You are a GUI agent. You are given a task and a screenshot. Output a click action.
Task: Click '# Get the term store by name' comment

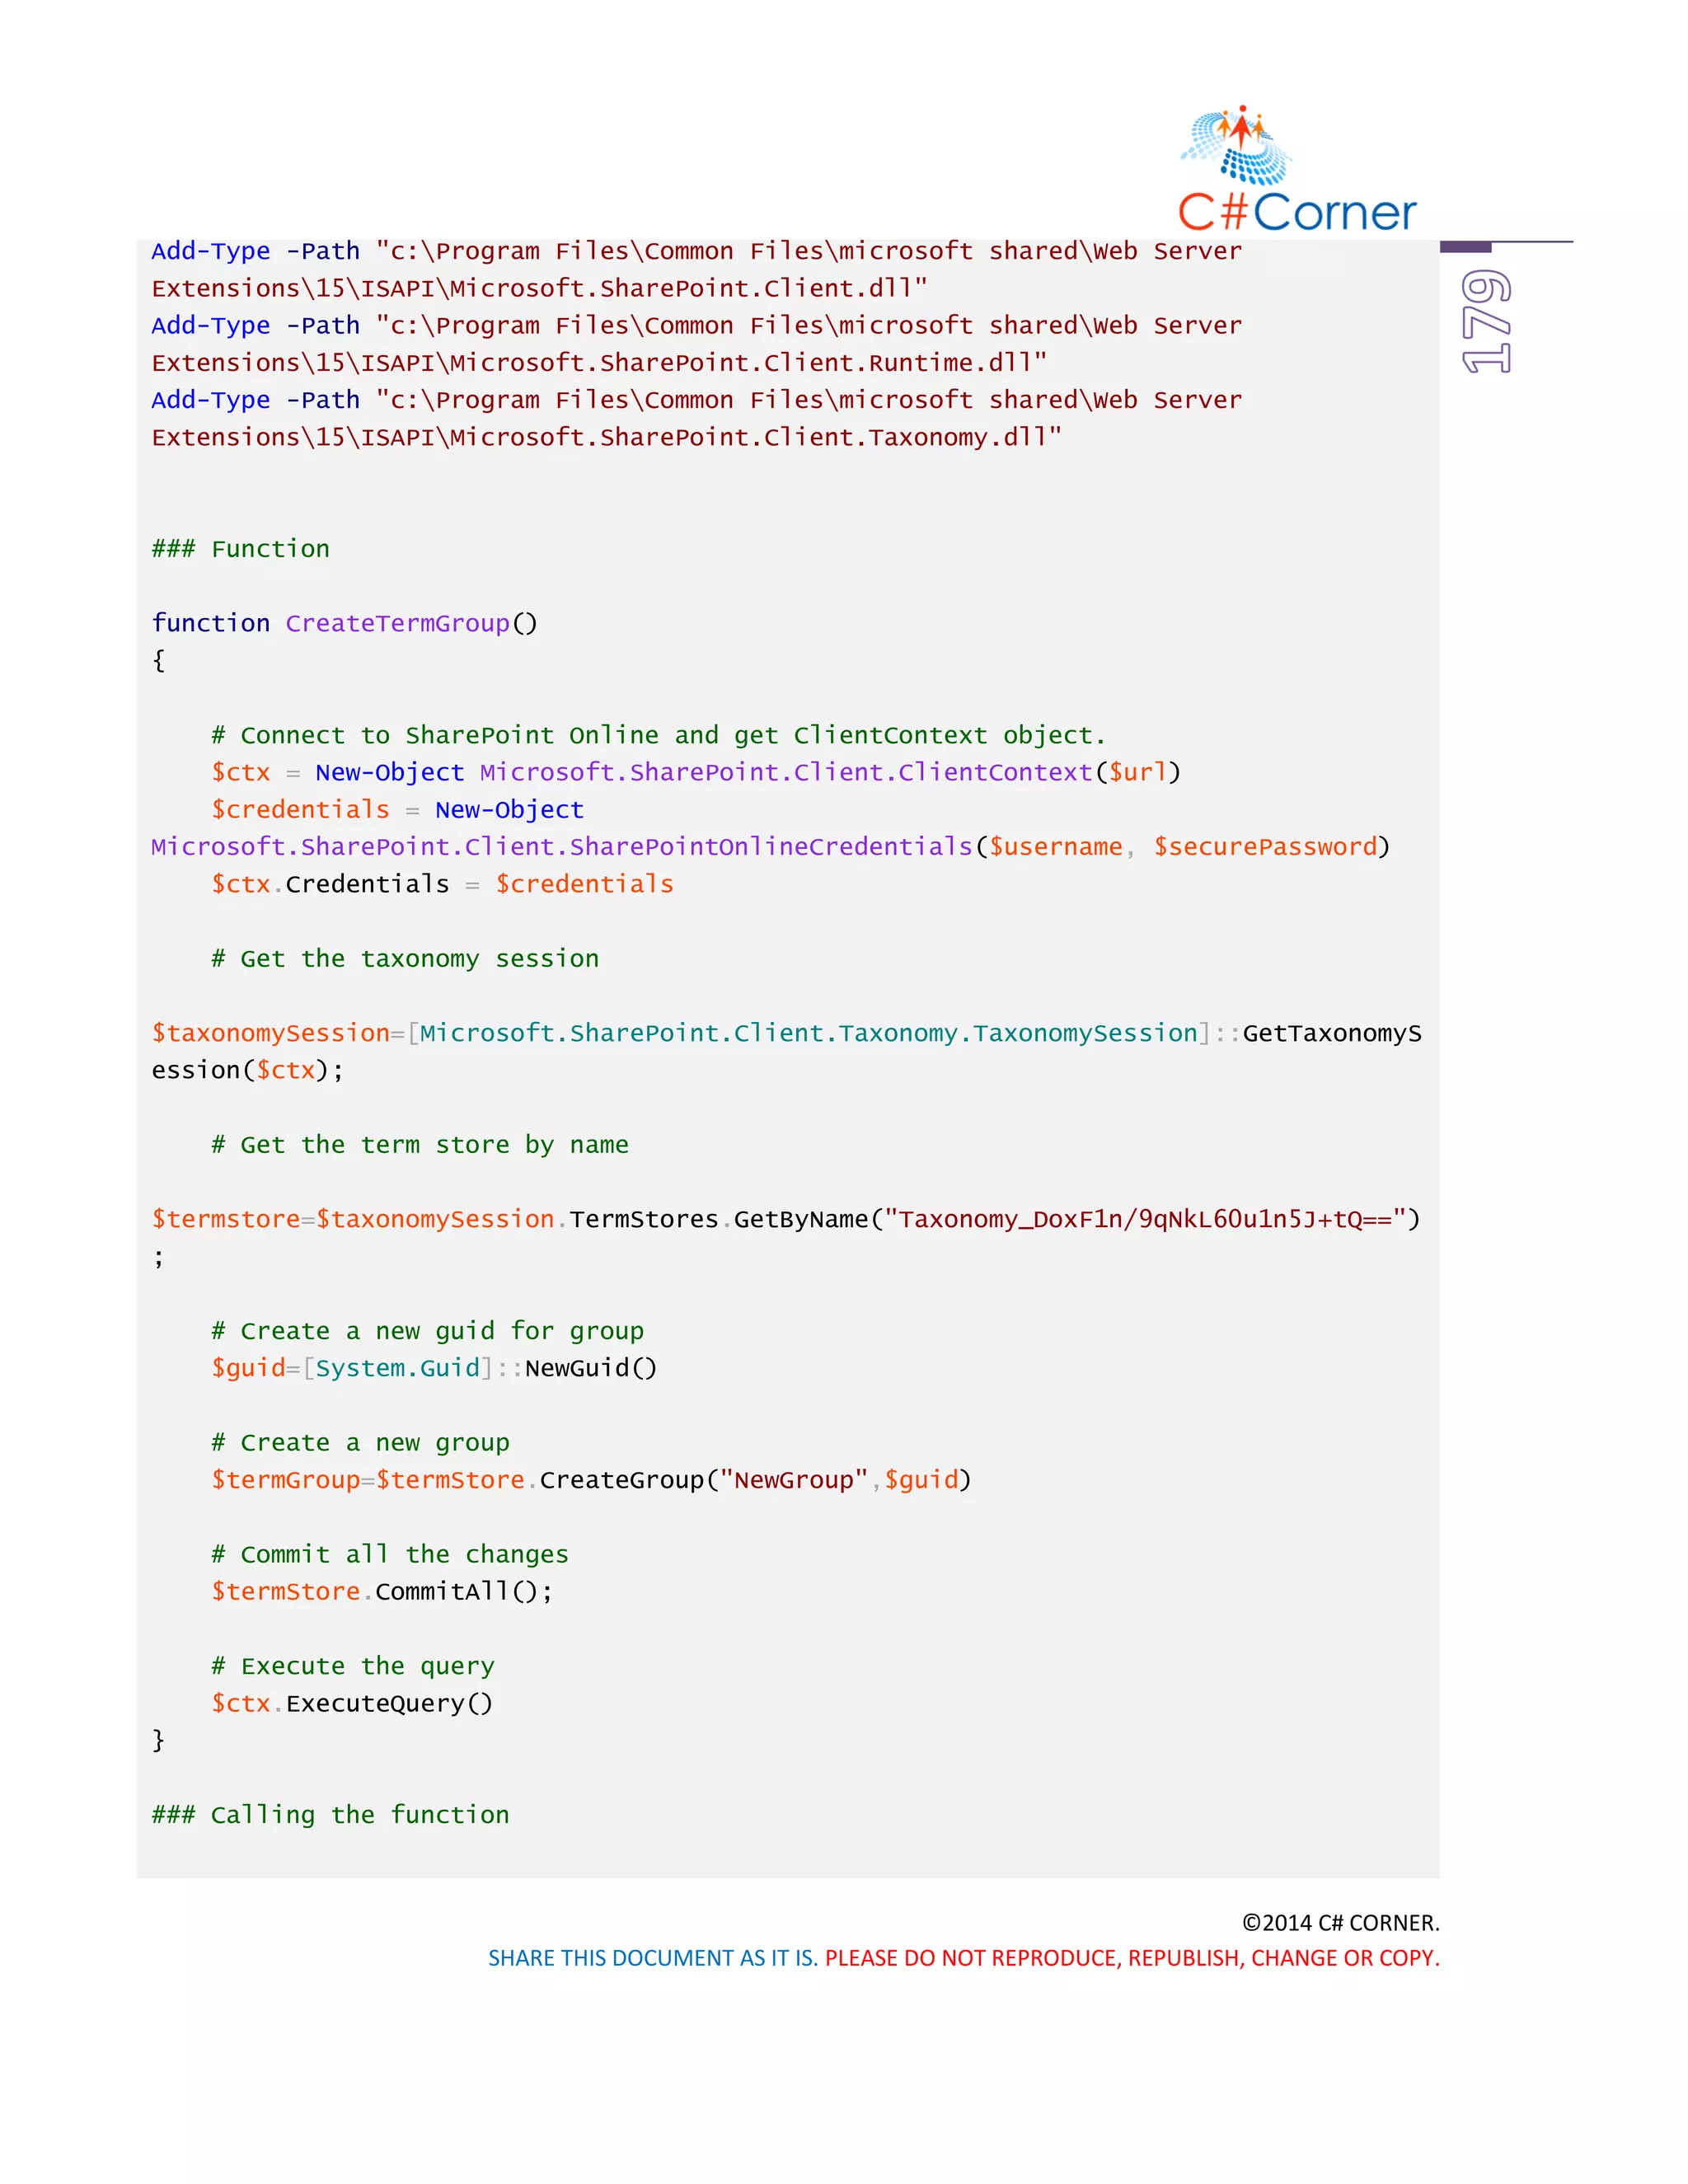click(x=420, y=1145)
